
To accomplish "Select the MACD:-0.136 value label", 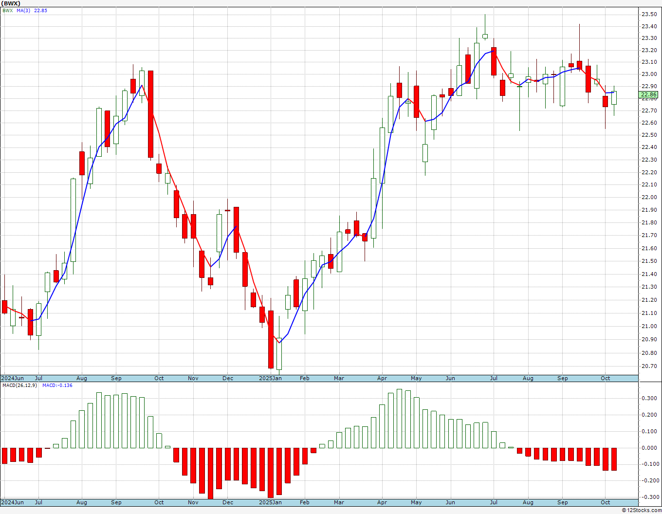I will [57, 385].
